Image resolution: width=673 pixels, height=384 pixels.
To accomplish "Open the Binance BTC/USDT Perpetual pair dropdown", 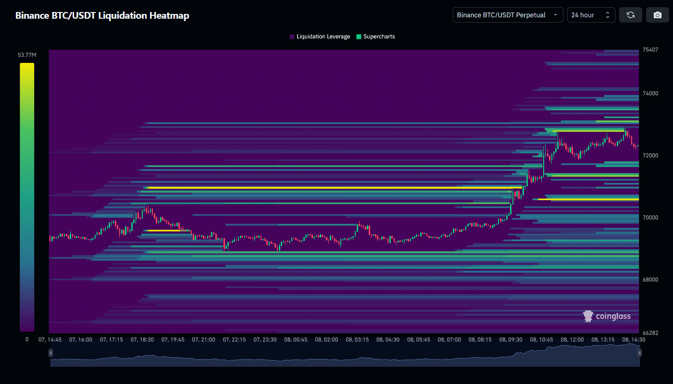I will point(508,15).
